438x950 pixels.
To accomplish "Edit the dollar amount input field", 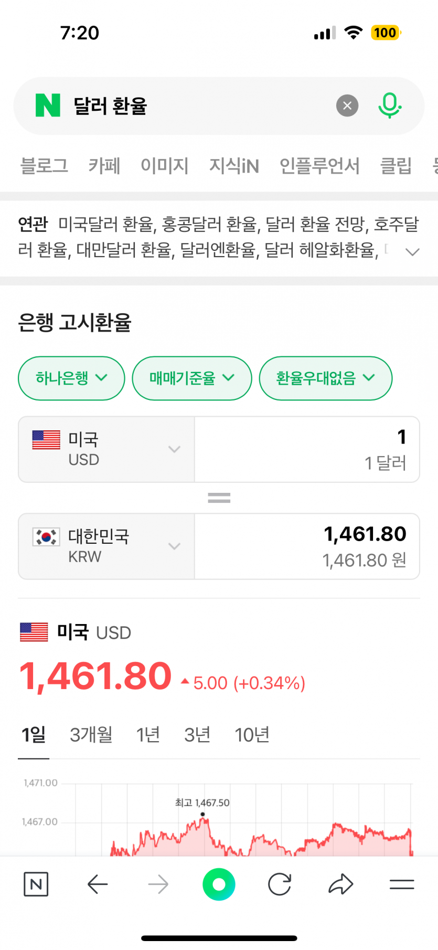I will coord(307,449).
